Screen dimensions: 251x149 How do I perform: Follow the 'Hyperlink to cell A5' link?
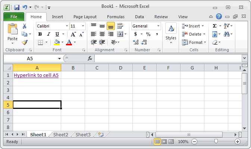pyautogui.click(x=36, y=75)
